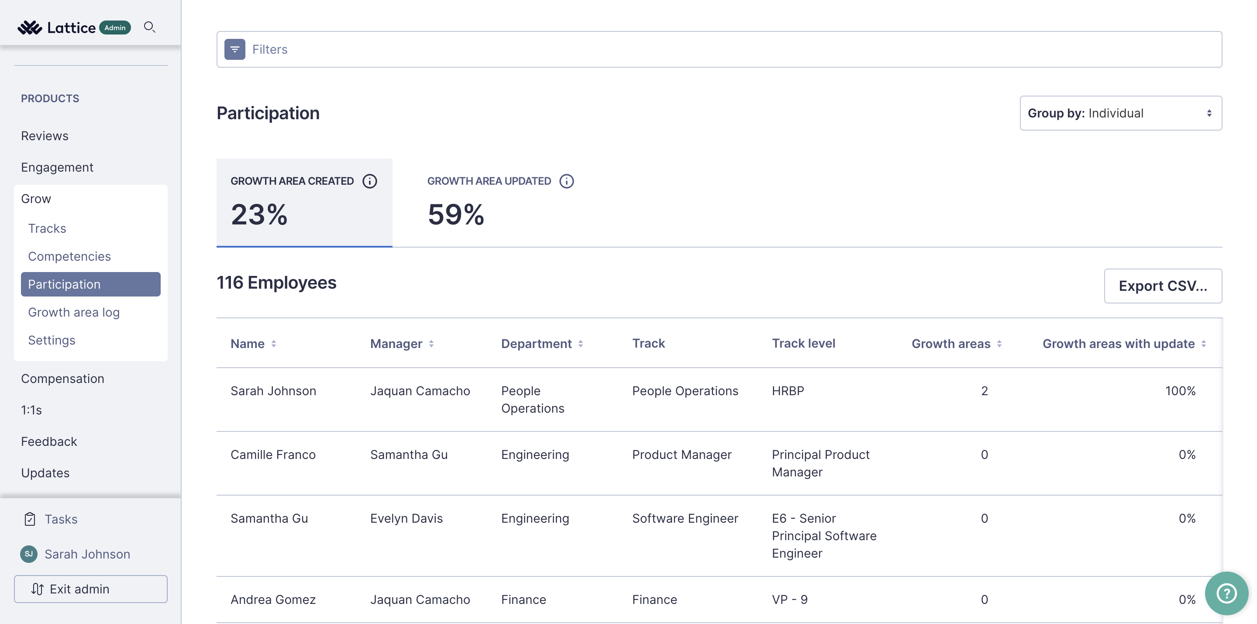Click Camille Franco name in table
The height and width of the screenshot is (624, 1257).
(x=273, y=454)
